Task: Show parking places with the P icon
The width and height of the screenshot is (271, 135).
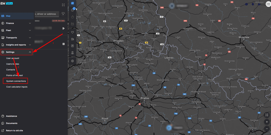Action: pos(73,46)
